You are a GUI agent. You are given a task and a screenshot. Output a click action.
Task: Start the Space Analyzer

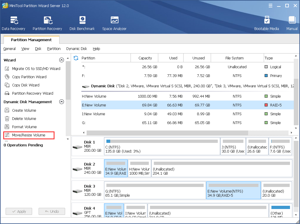click(x=114, y=23)
